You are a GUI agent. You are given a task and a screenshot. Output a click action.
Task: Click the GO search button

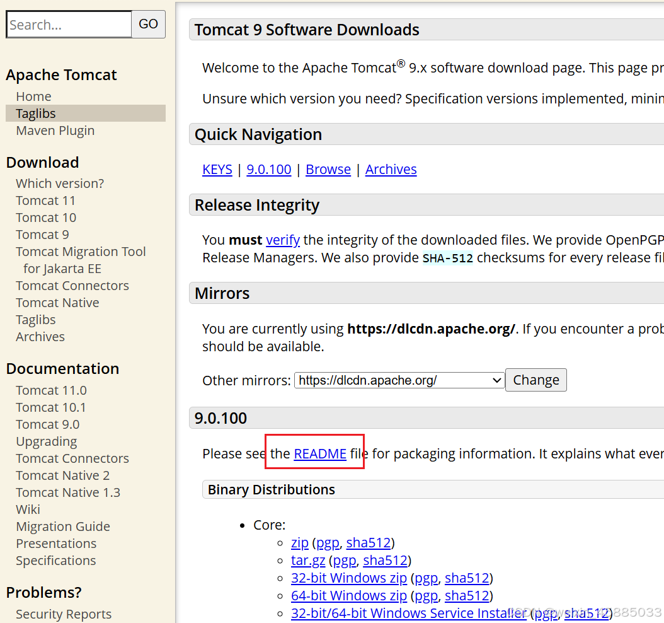[x=148, y=24]
